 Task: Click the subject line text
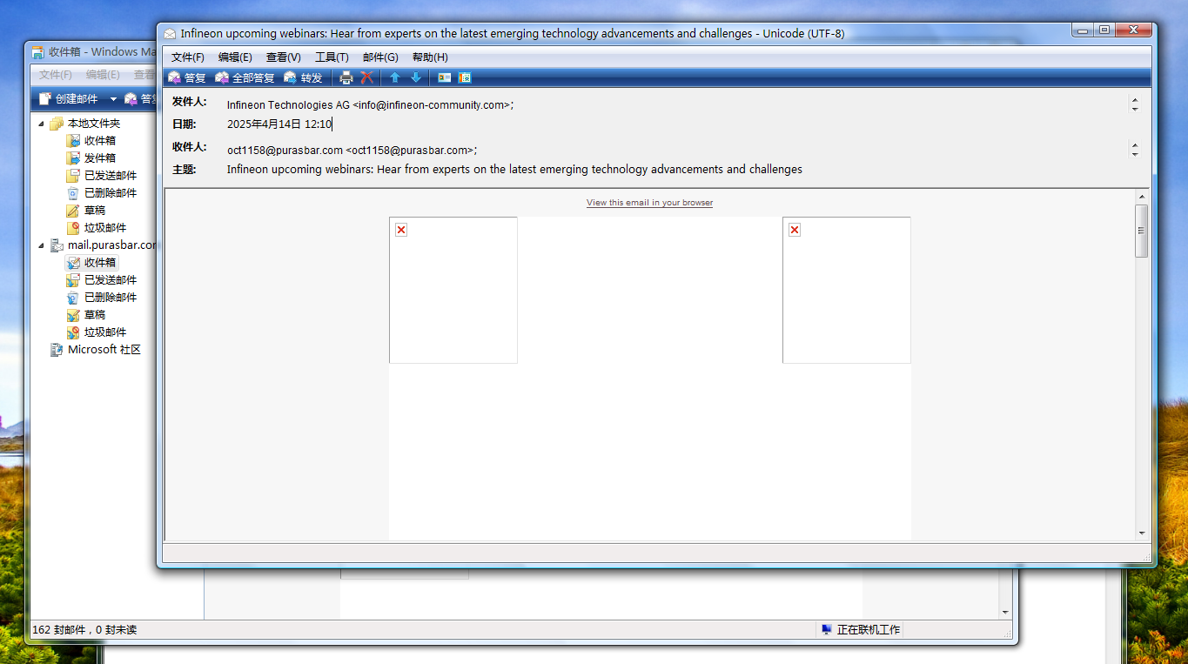pyautogui.click(x=514, y=170)
